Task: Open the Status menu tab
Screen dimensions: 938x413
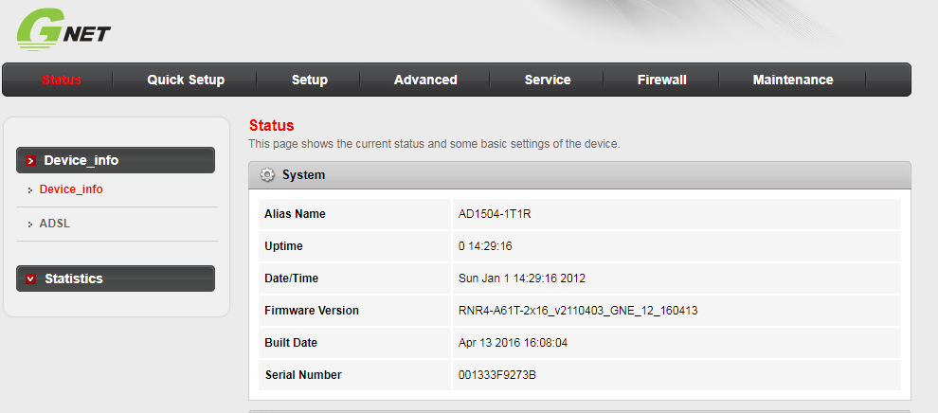Action: [x=62, y=81]
